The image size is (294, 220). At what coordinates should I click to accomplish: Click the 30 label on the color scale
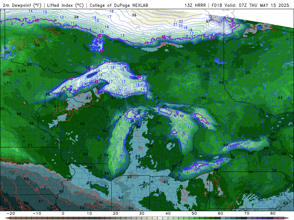pyautogui.click(x=142, y=213)
